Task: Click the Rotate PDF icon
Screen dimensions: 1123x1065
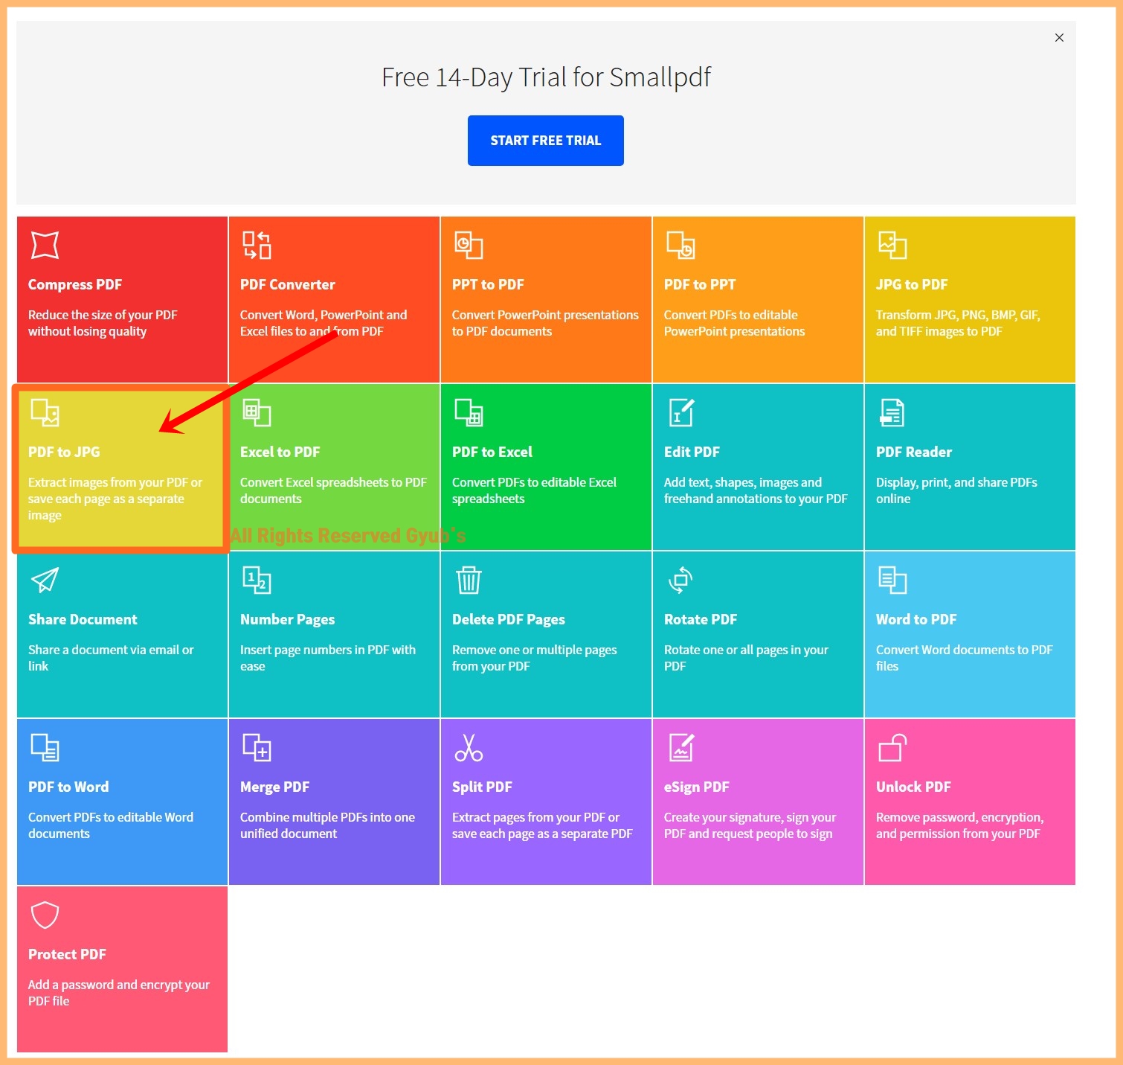Action: click(x=680, y=580)
